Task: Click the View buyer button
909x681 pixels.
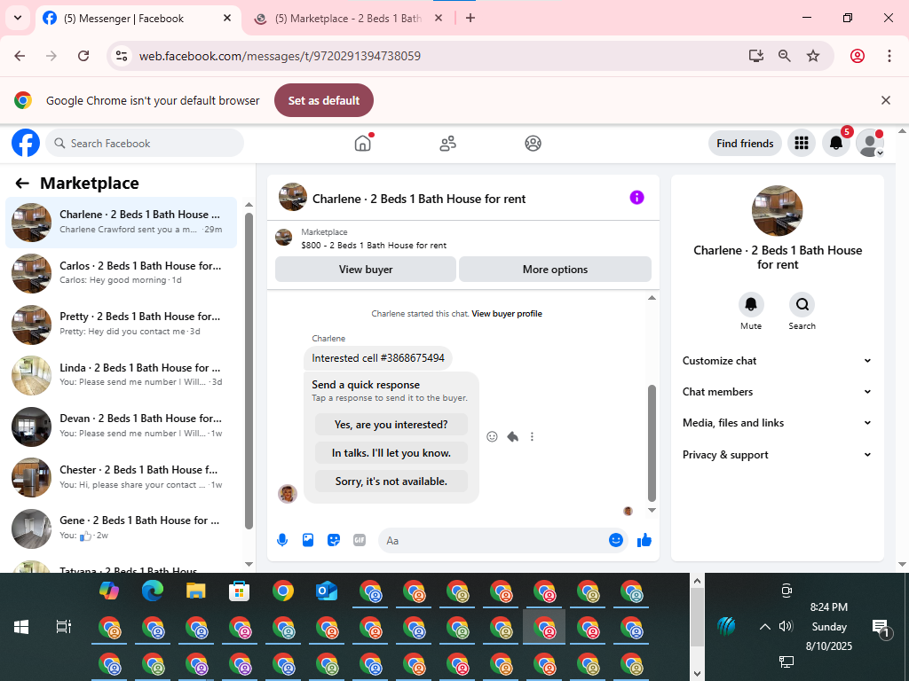Action: [365, 270]
